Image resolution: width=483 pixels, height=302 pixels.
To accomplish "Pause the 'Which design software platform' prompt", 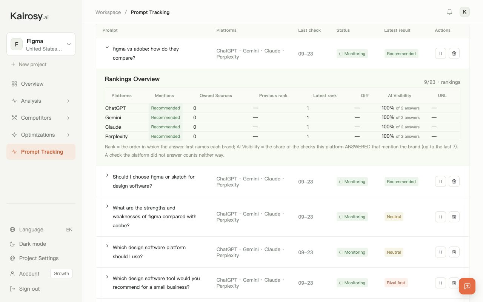I will (x=440, y=252).
